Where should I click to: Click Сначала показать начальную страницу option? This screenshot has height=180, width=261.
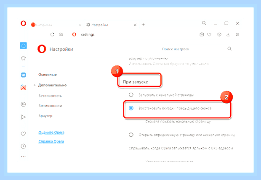pyautogui.click(x=178, y=122)
